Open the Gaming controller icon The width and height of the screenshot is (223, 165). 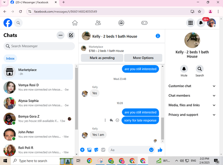point(145,23)
